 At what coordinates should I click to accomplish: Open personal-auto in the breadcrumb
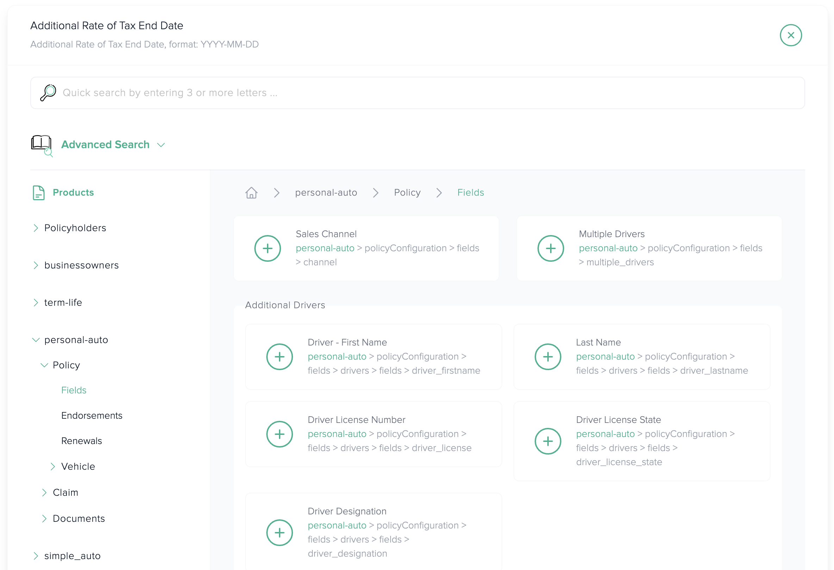(x=326, y=192)
